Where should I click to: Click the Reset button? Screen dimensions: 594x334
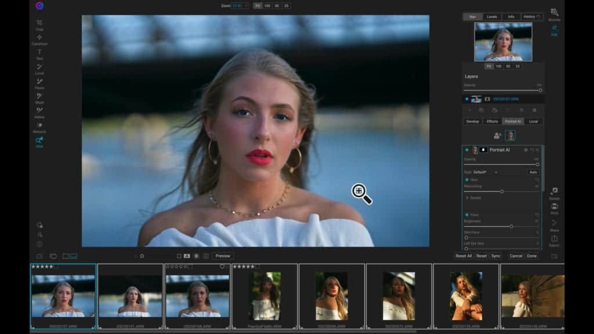point(481,256)
